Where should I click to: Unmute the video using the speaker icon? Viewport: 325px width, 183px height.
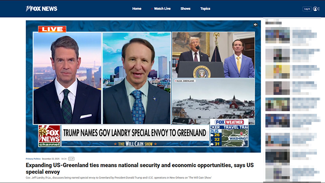(255, 25)
